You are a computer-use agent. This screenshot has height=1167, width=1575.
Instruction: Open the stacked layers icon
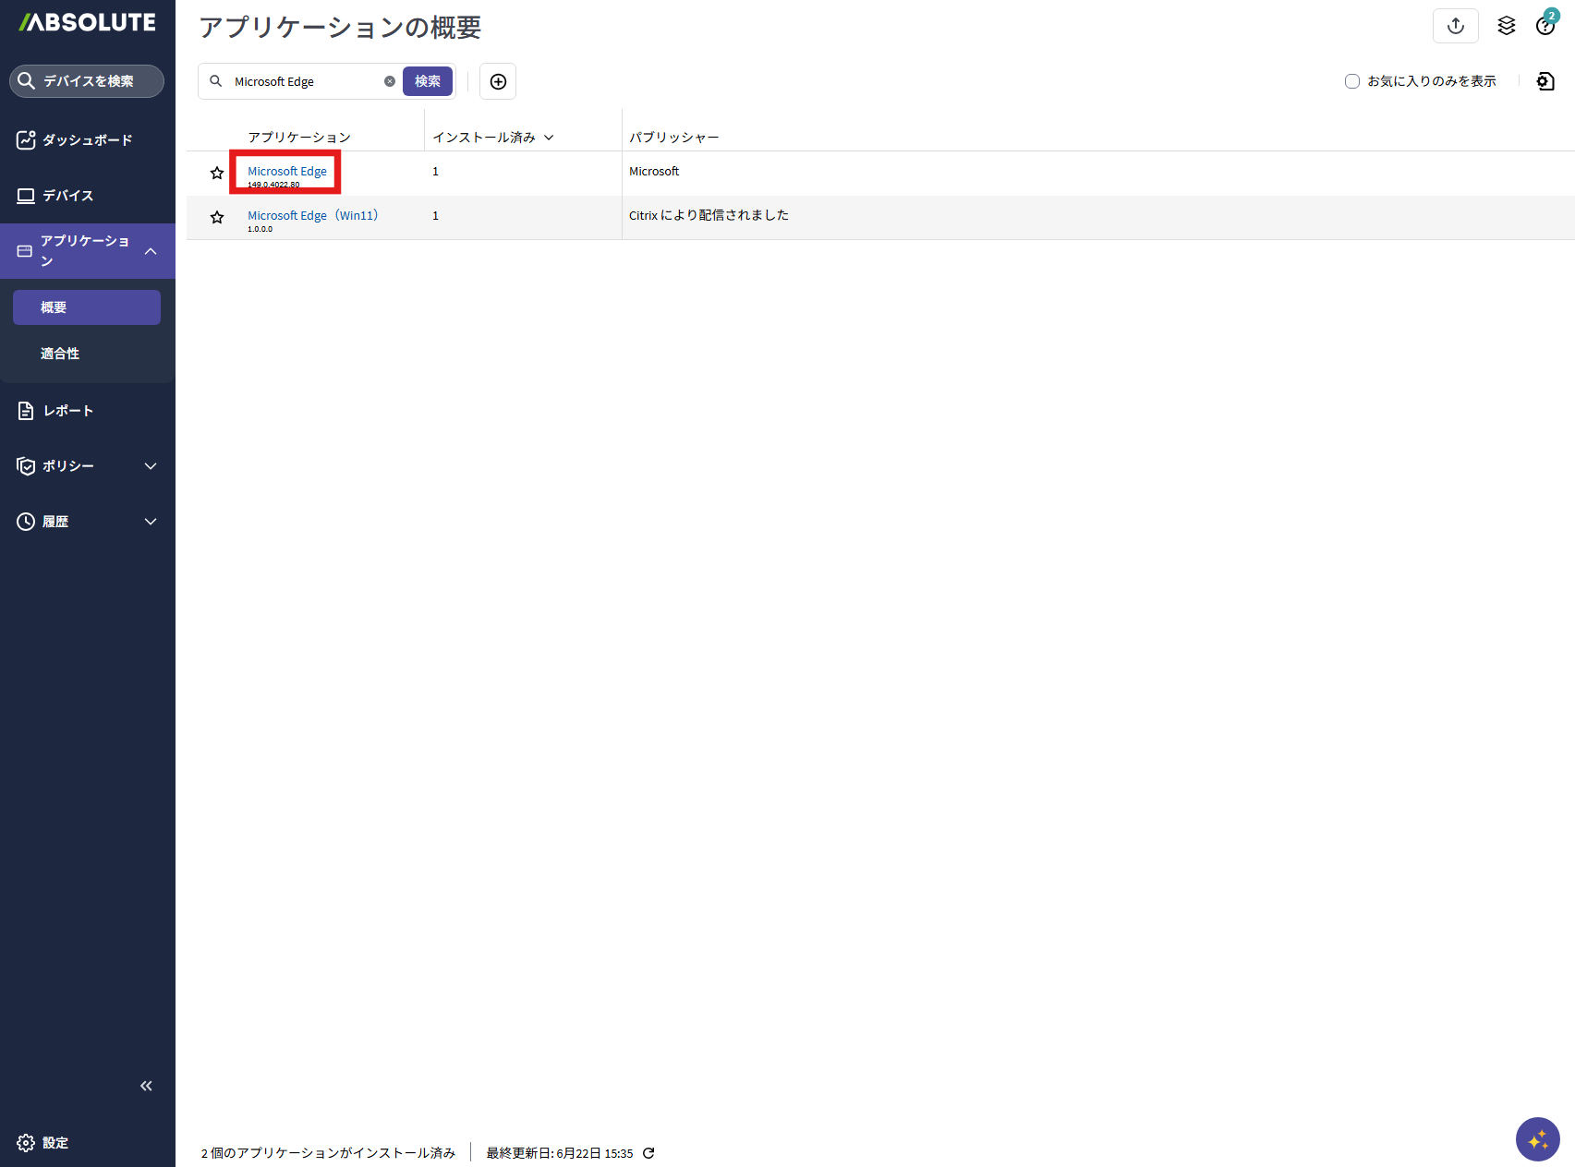coord(1507,26)
